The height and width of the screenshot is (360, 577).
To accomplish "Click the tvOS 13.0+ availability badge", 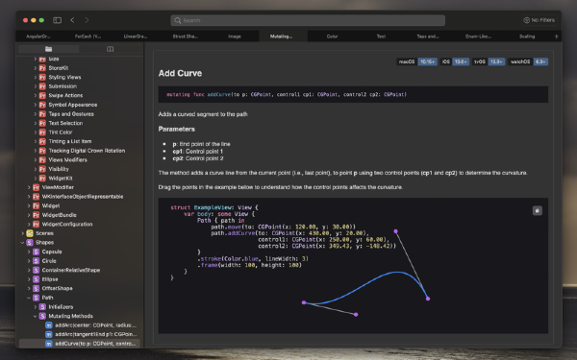I will tap(489, 61).
